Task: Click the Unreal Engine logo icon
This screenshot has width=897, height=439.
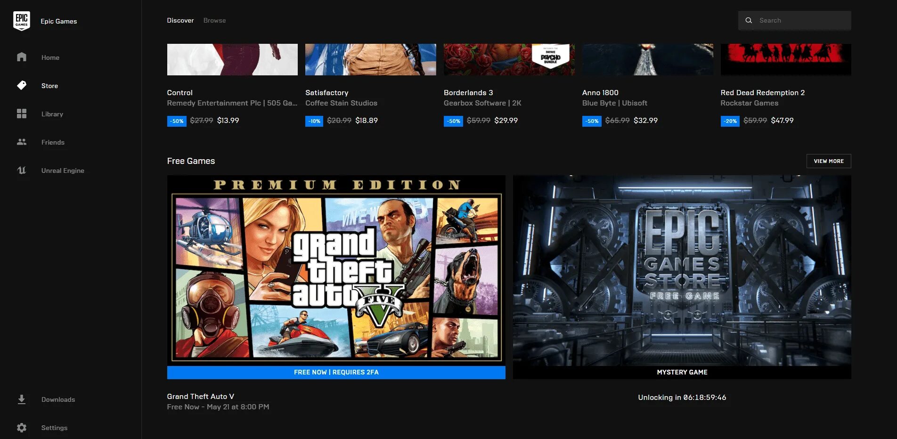Action: [22, 170]
